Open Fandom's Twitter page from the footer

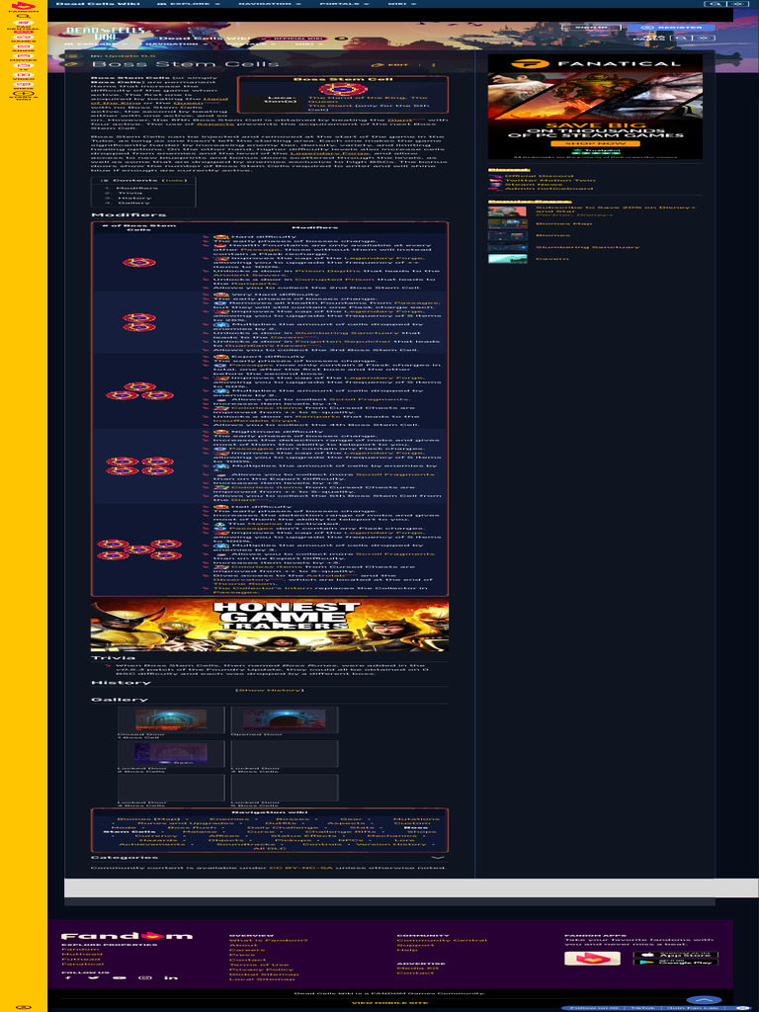(94, 977)
